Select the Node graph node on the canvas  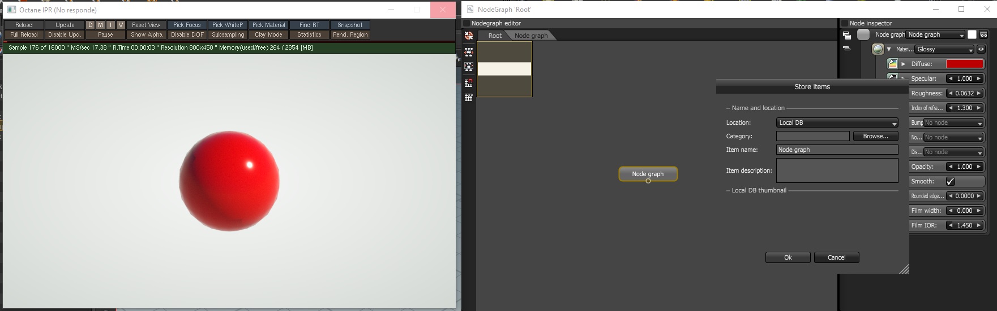648,174
